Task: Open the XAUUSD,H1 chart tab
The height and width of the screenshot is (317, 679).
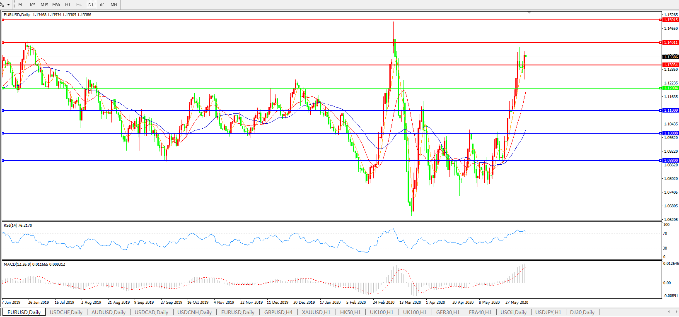Action: pyautogui.click(x=316, y=312)
